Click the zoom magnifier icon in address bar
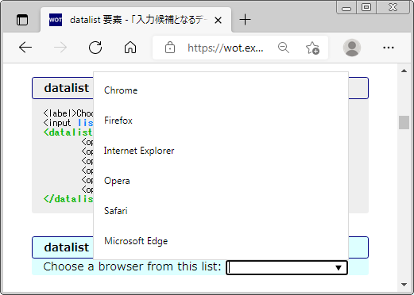414x295 pixels. (284, 48)
